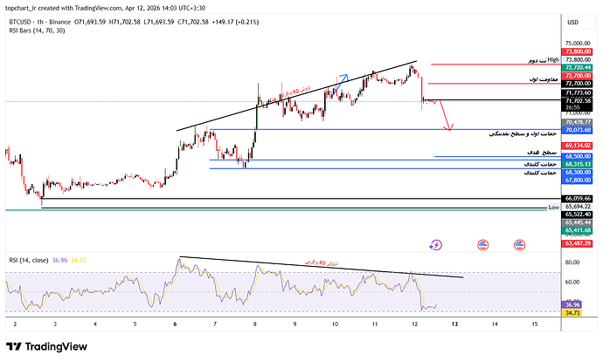Viewport: 603px width, 361px height.
Task: Click the open value O71,693.59
Action: (90, 22)
